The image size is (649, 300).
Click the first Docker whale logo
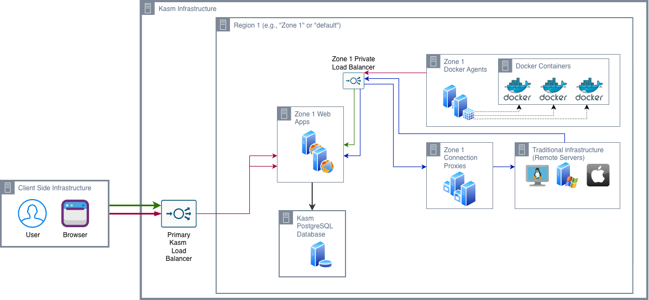coord(517,89)
